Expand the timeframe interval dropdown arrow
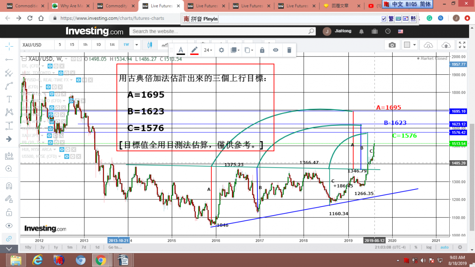This screenshot has width=475, height=267. [137, 45]
